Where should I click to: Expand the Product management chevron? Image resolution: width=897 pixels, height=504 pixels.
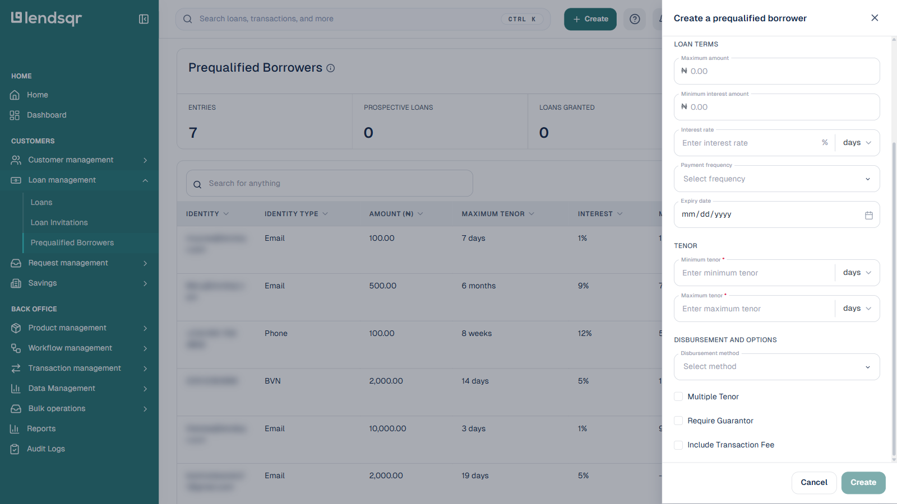click(145, 328)
